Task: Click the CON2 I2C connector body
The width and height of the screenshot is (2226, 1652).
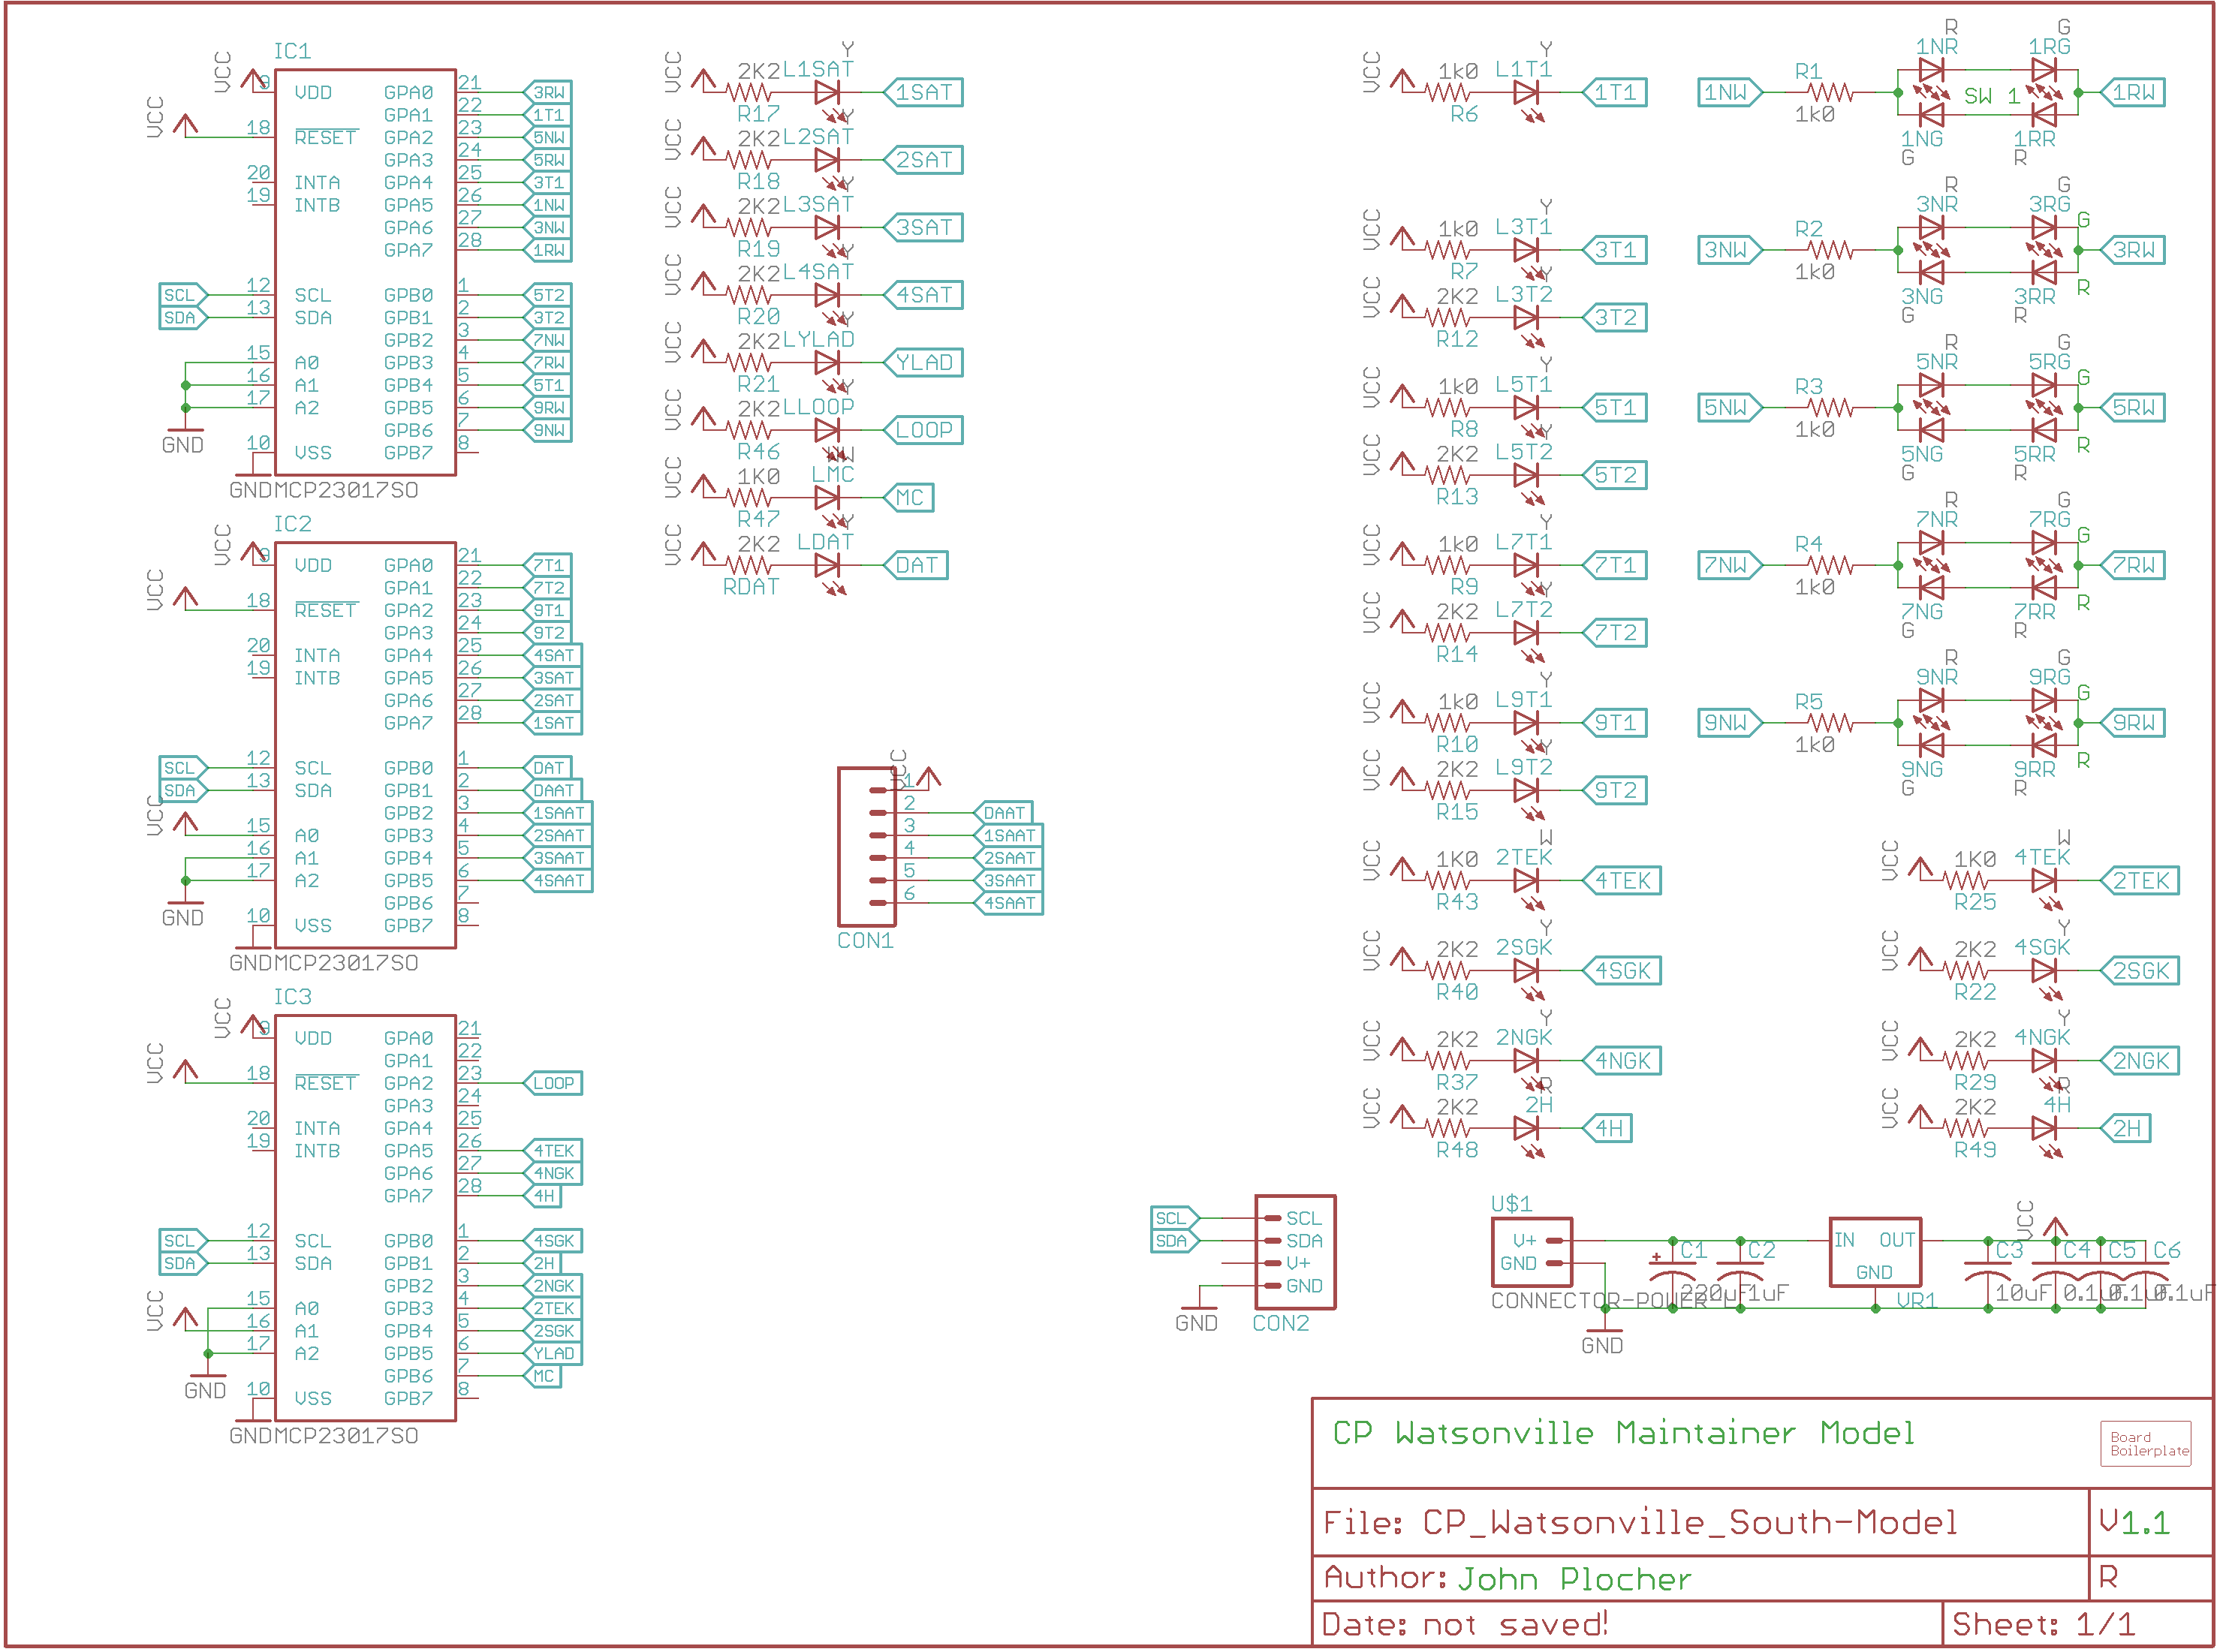Action: 1295,1252
